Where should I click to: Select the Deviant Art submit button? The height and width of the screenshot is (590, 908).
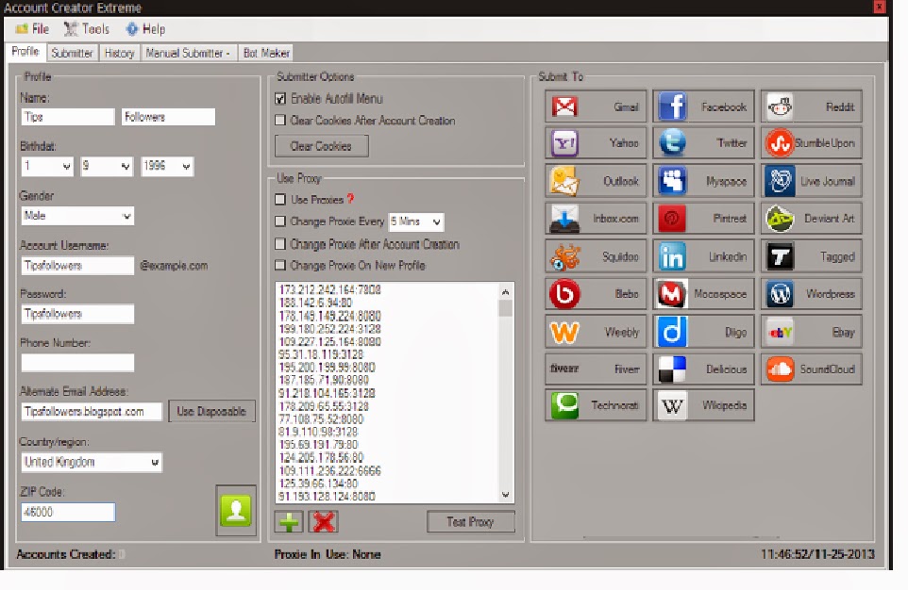812,218
